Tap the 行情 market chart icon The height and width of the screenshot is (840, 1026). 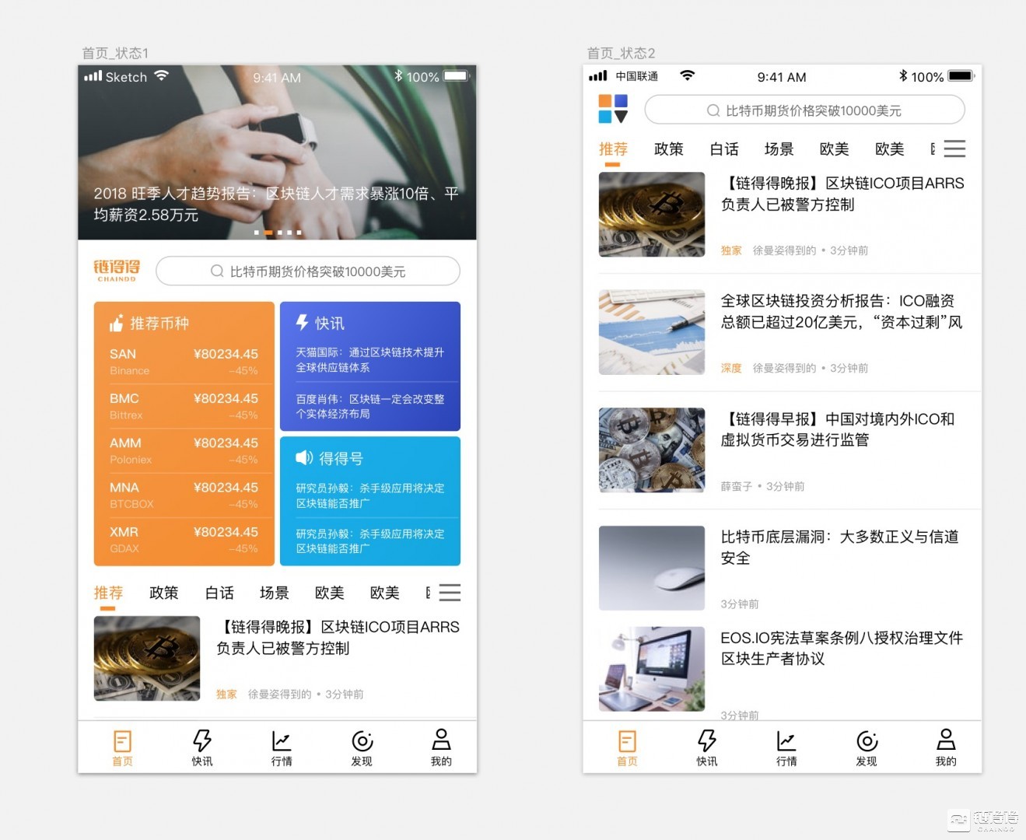282,740
